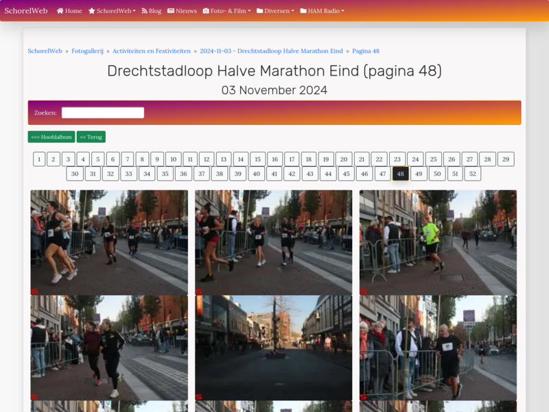Screen dimensions: 549x412
Task: Click the active page 48 button
Action: tap(401, 174)
